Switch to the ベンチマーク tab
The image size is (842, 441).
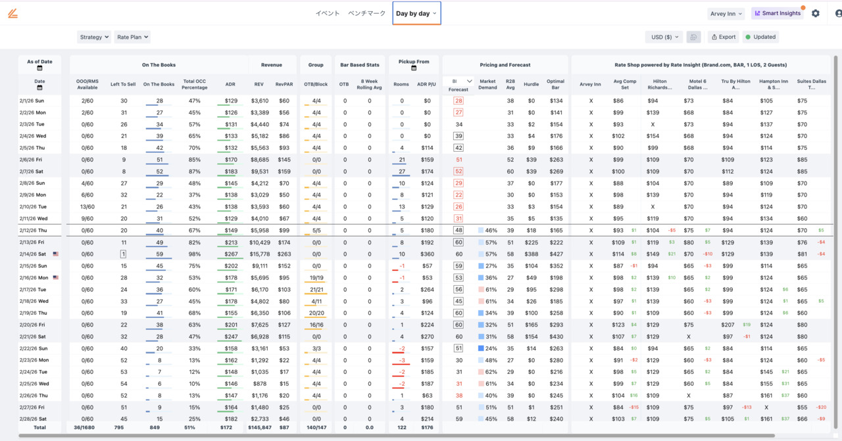pos(366,13)
